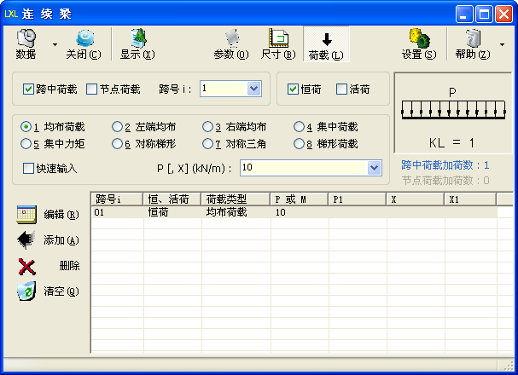Click the 跨号i column header
Screen dimensions: 518x375
tap(117, 199)
